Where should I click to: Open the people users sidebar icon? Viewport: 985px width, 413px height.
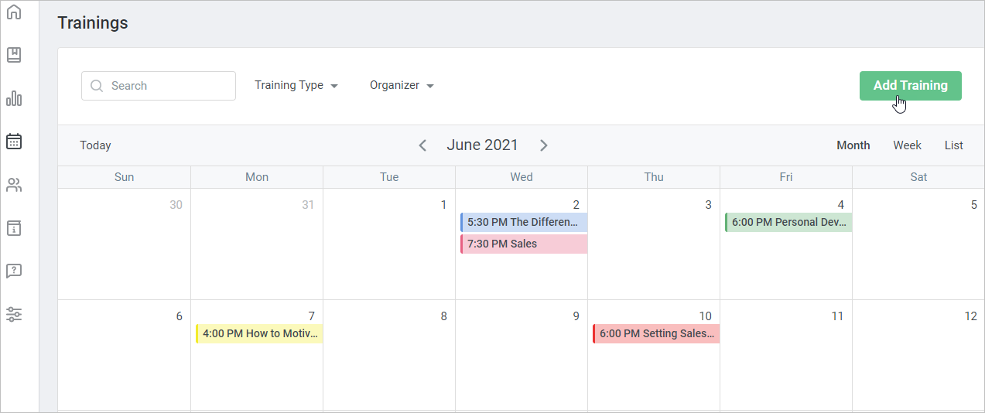[x=14, y=185]
